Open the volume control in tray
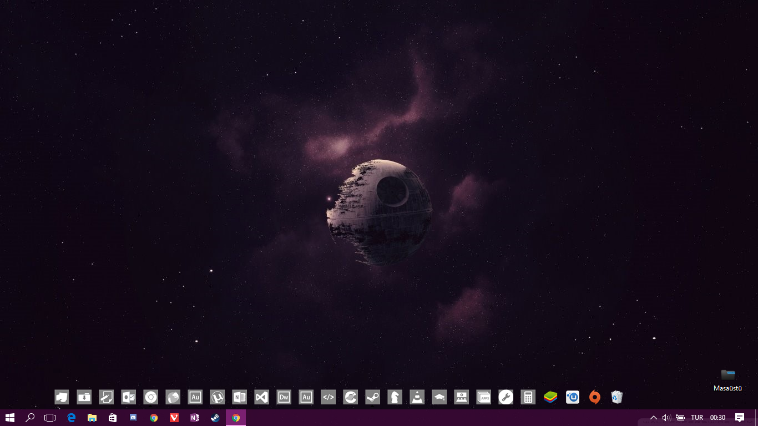 click(666, 418)
